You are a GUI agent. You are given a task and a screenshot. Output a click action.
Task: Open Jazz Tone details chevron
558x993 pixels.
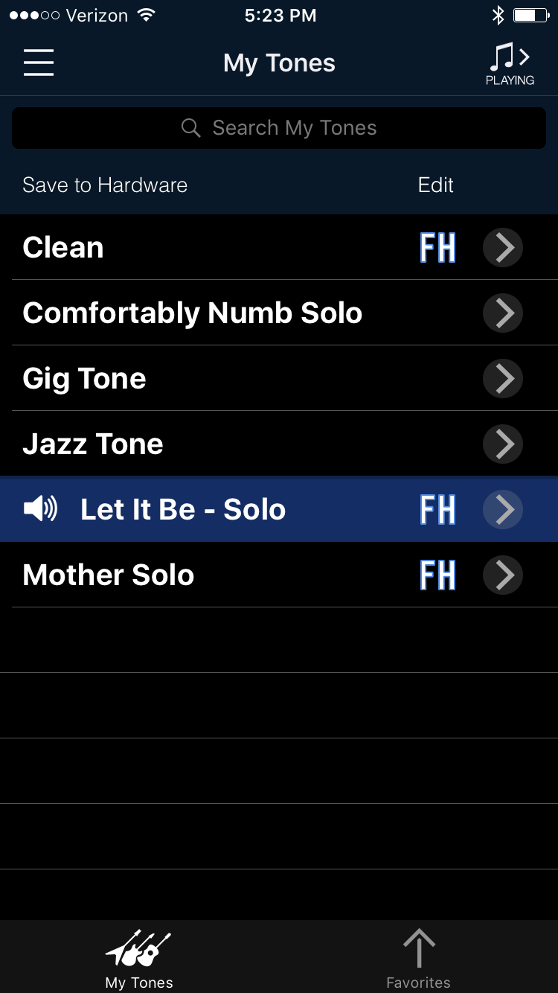[x=503, y=444]
